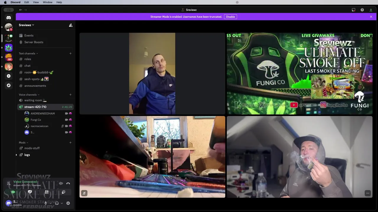Open the soundboard
The height and width of the screenshot is (212, 378).
(x=63, y=192)
